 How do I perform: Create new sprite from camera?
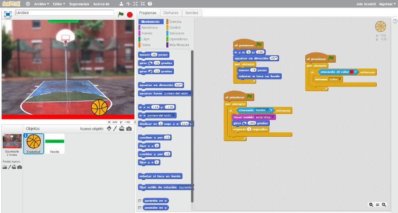coord(129,129)
